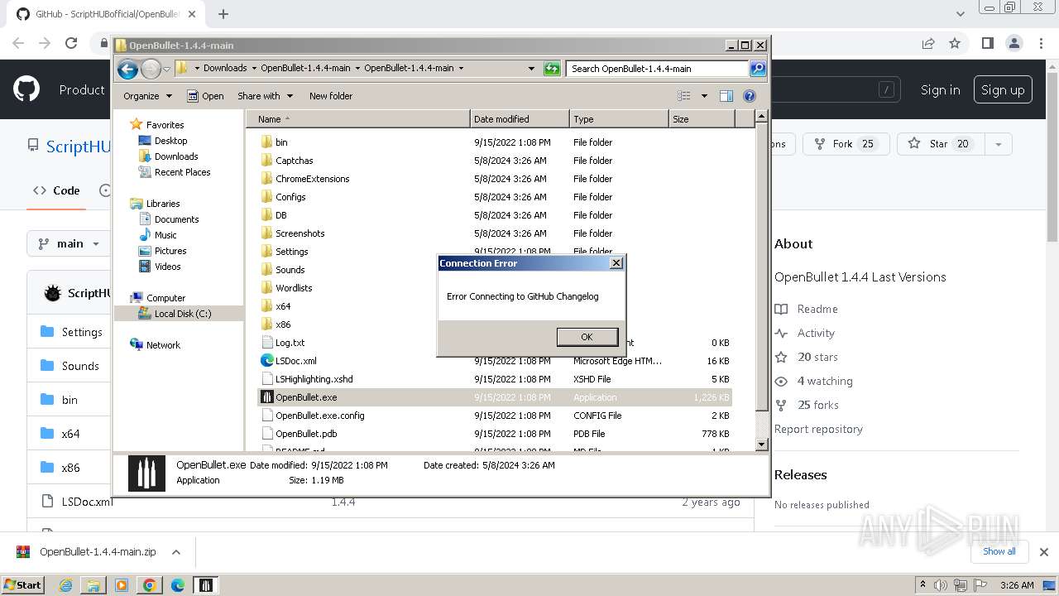The width and height of the screenshot is (1059, 596).
Task: Select Downloads in the navigation pane
Action: (175, 156)
